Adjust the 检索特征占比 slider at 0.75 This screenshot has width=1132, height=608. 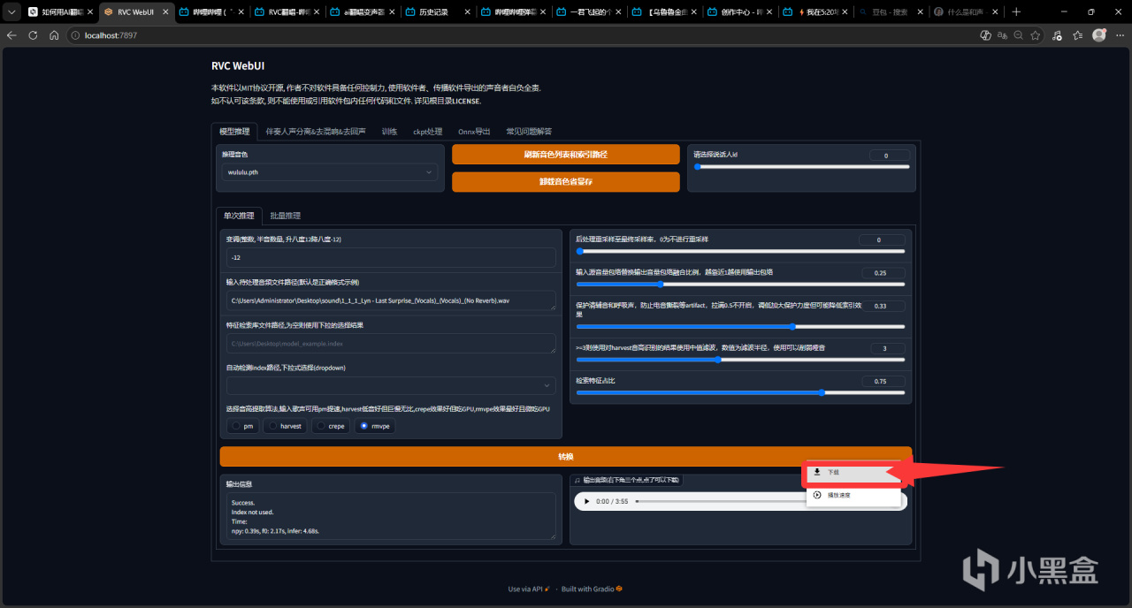point(740,392)
